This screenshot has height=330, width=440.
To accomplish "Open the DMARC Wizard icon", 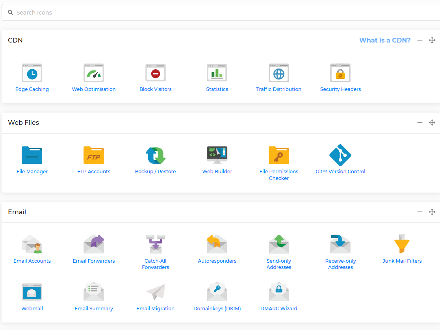I will coord(278,292).
